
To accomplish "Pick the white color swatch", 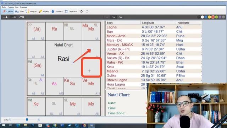I will pos(203,17).
